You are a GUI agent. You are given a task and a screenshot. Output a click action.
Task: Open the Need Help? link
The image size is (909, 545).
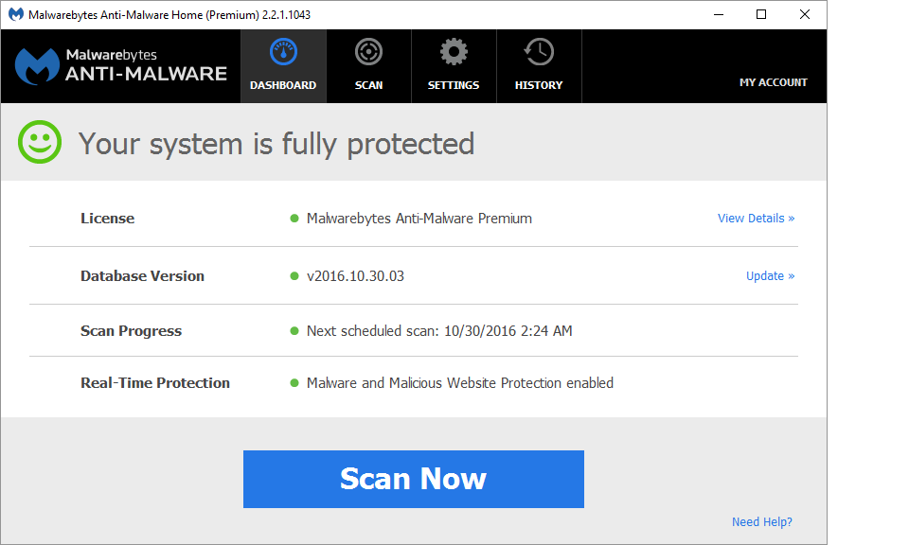761,522
